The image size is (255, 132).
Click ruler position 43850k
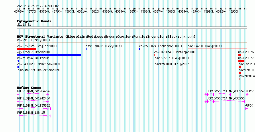click(133, 11)
